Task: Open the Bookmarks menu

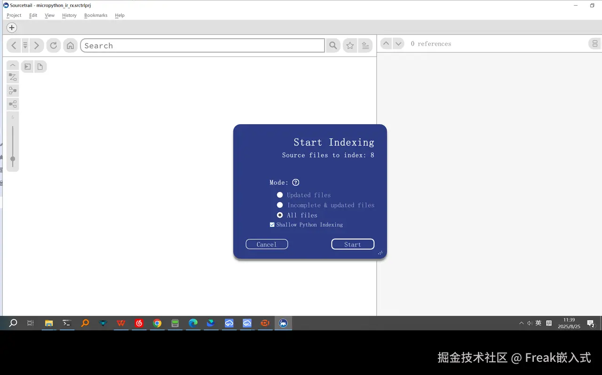Action: (x=96, y=15)
